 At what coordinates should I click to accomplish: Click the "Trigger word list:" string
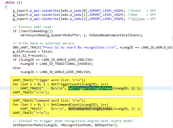[x=58, y=80]
